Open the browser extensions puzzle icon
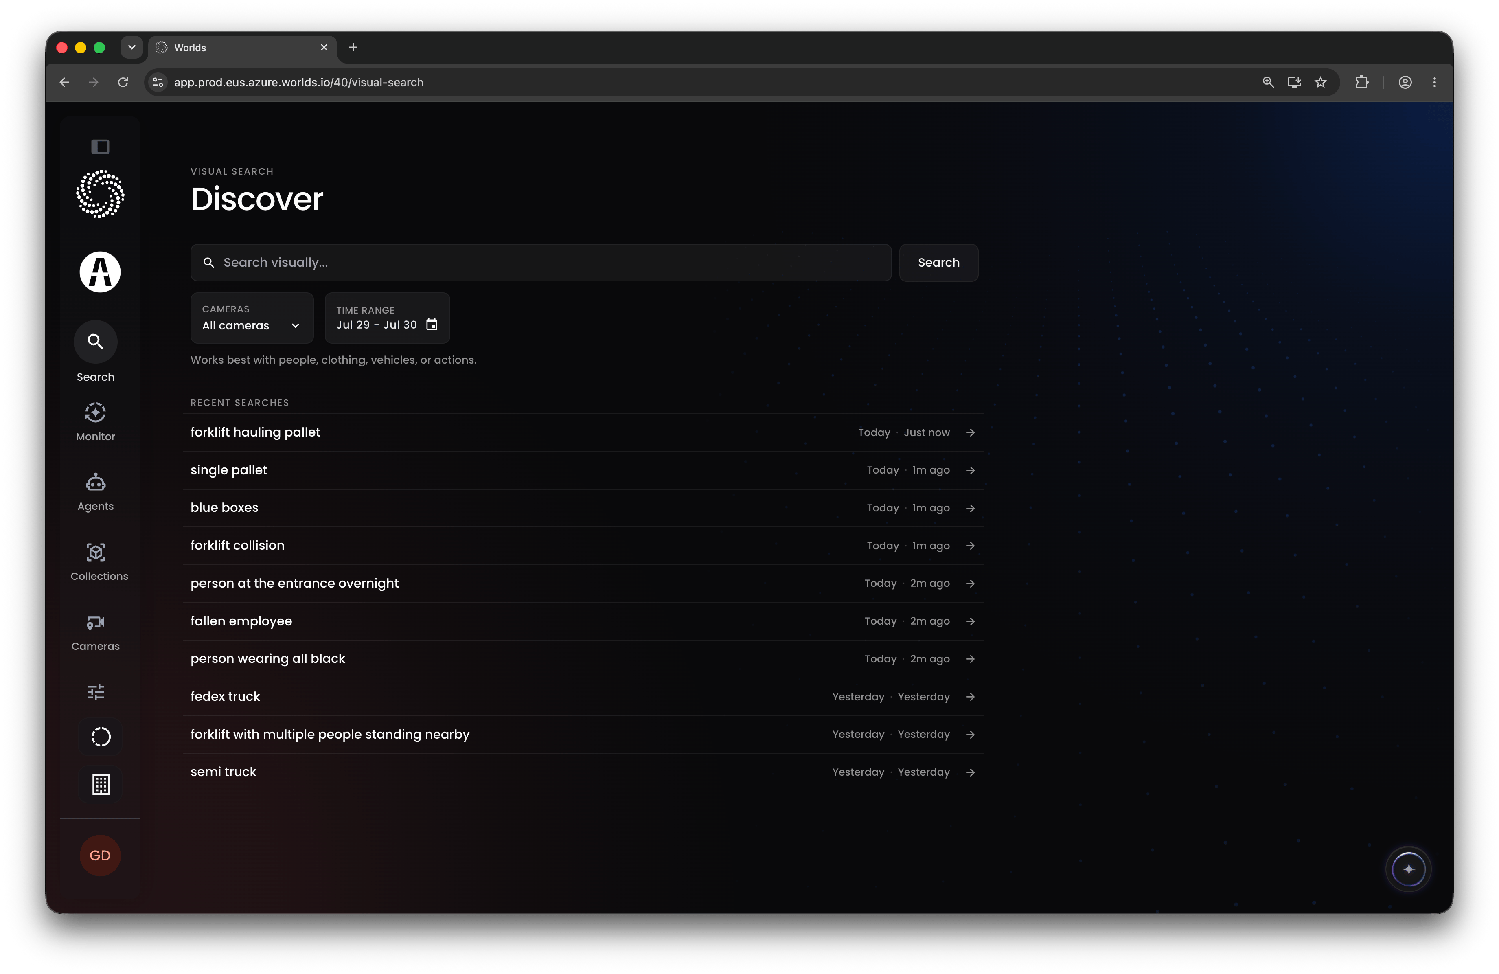 click(1362, 83)
